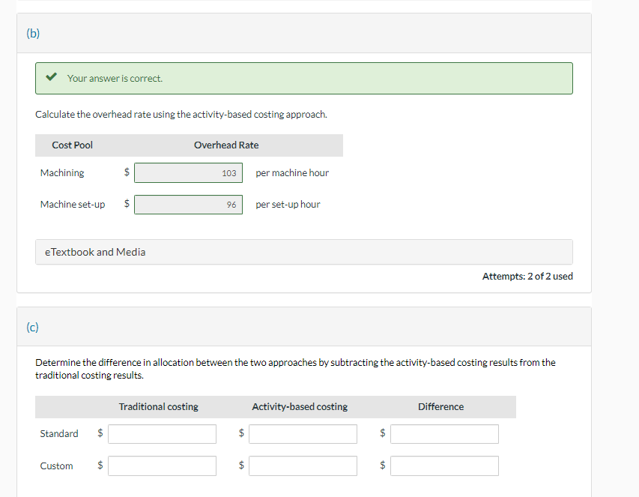
Task: Select the Activity-based costing column header
Action: [x=299, y=406]
